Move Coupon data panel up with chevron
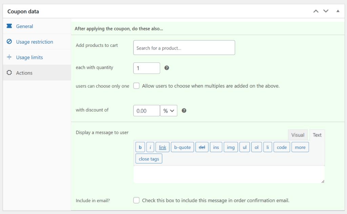 (x=316, y=11)
